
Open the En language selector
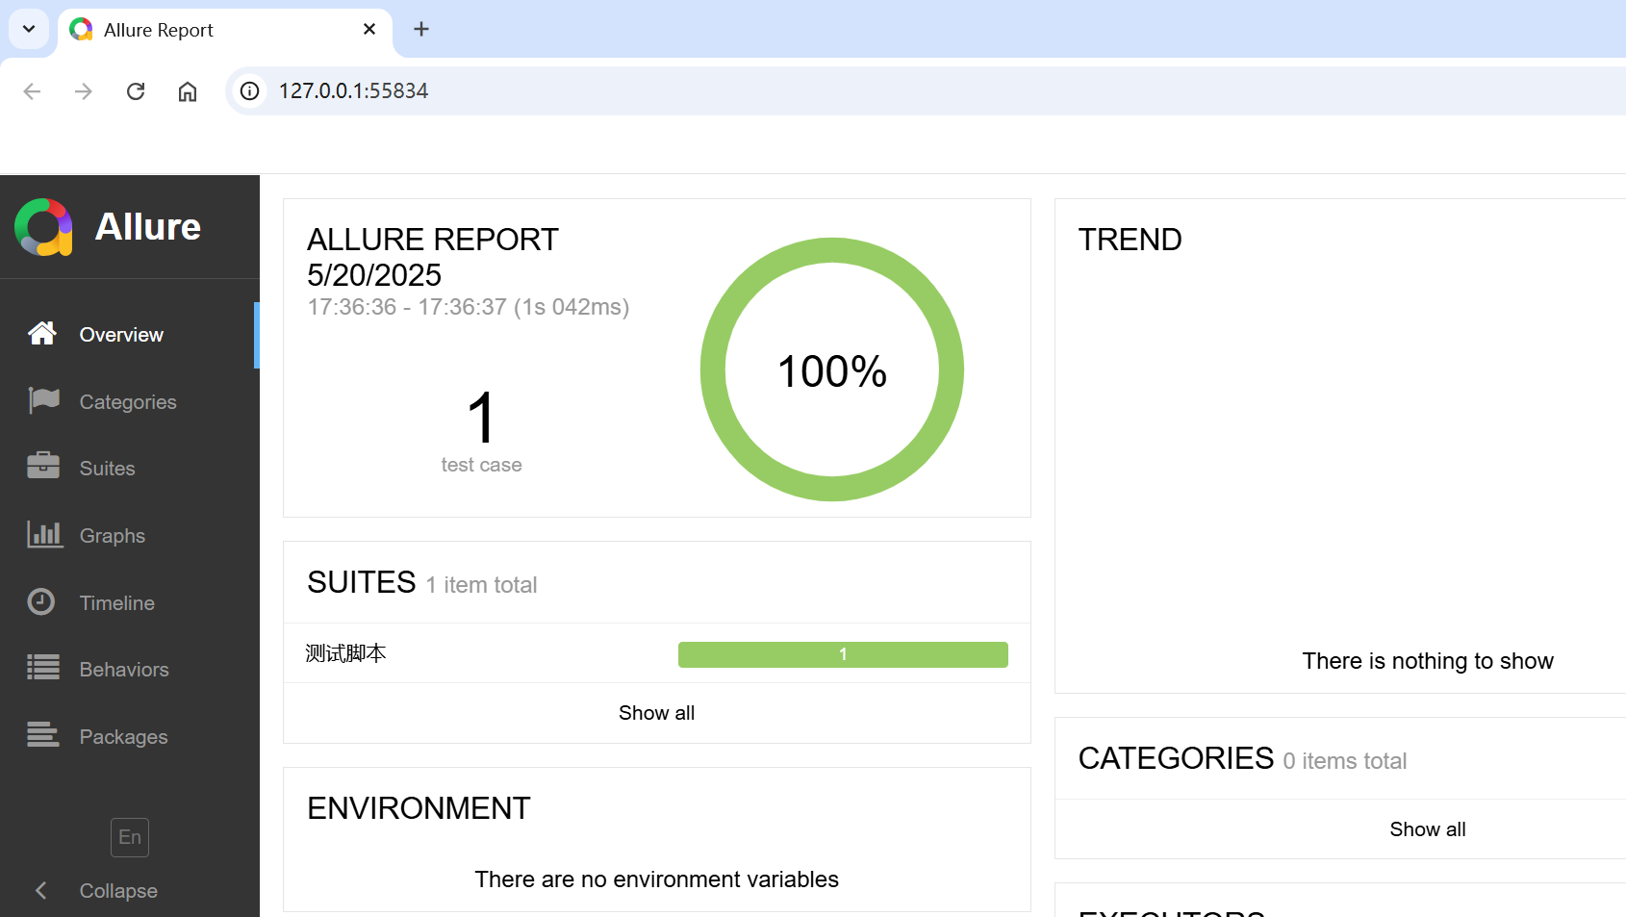tap(130, 837)
